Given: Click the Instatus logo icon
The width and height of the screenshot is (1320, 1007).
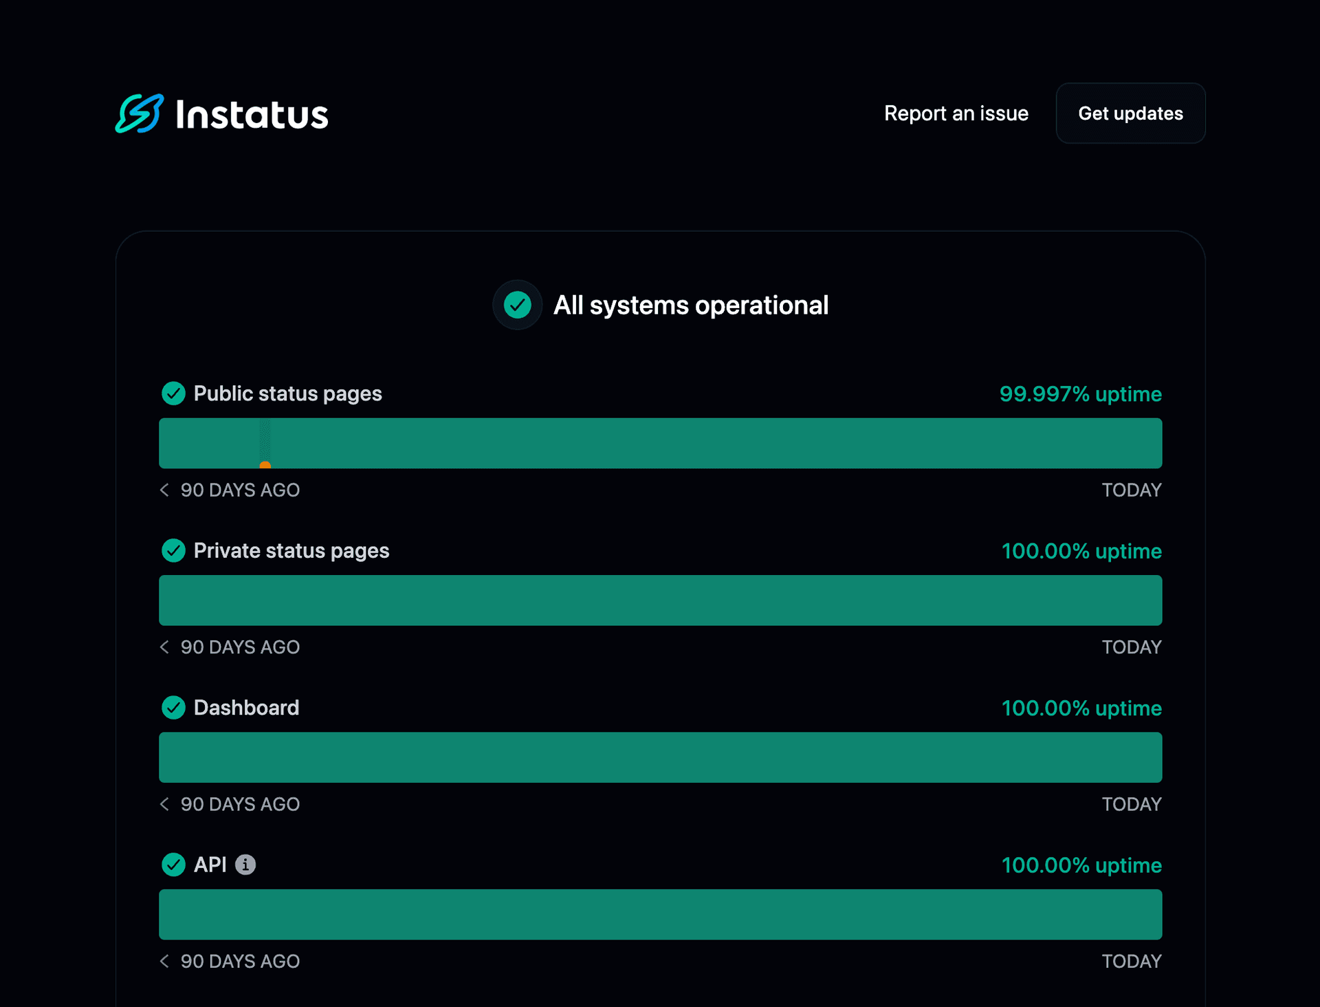Looking at the screenshot, I should (x=139, y=113).
